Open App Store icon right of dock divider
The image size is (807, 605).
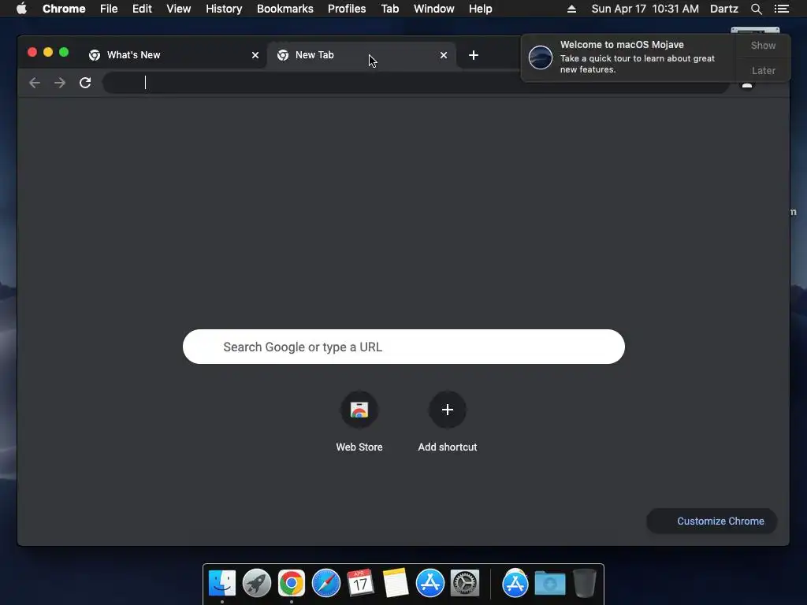click(515, 584)
